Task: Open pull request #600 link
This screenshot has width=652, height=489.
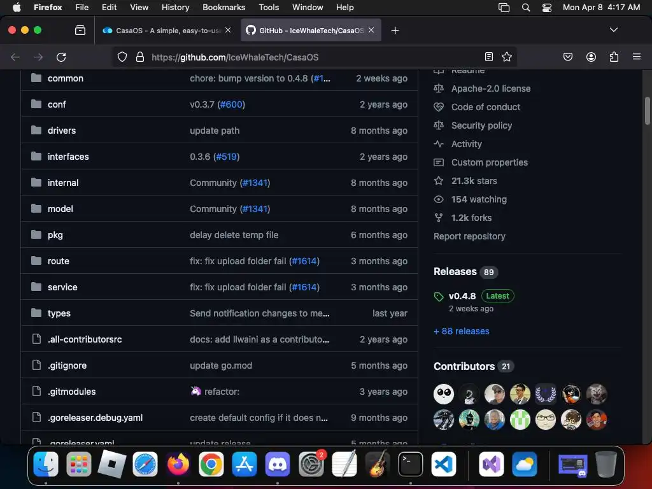Action: 231,104
